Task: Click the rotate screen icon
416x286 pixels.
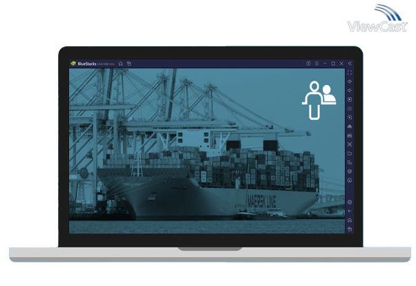Action: tap(350, 162)
